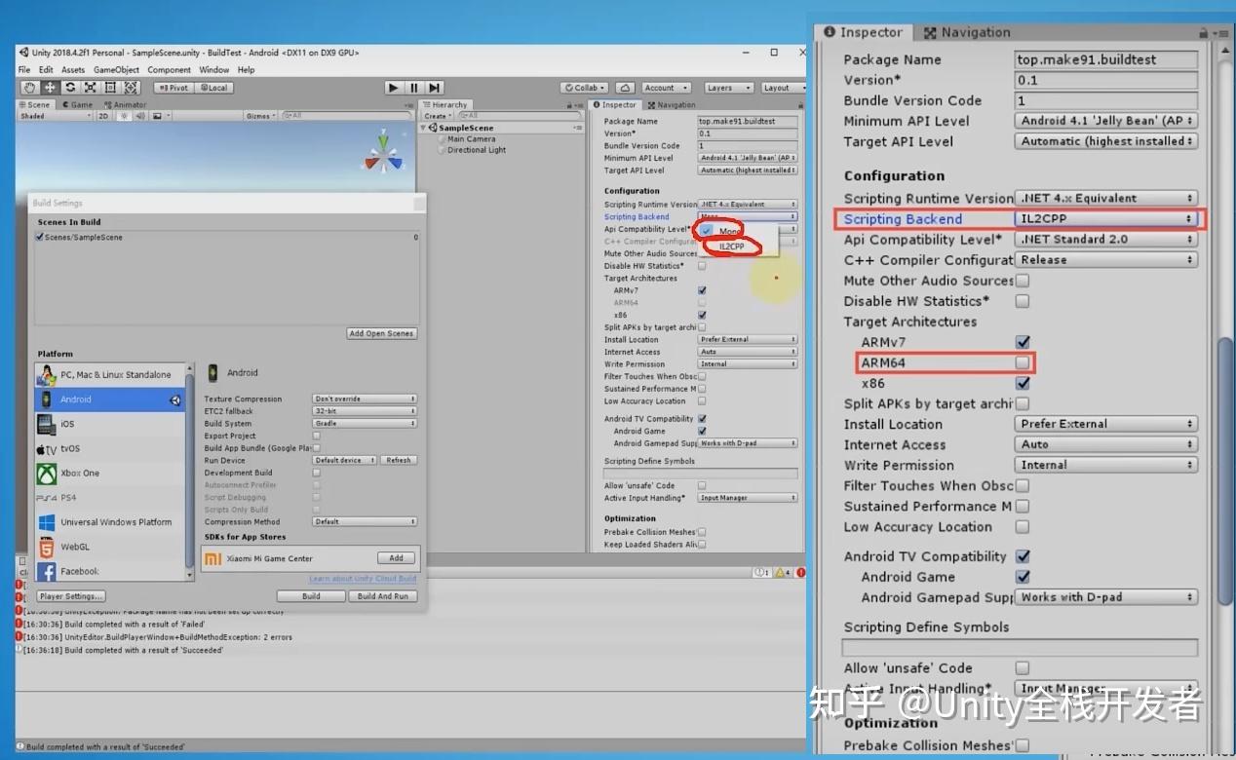The width and height of the screenshot is (1236, 760).
Task: Choose IL2CPP from the backend popup
Action: coord(732,247)
